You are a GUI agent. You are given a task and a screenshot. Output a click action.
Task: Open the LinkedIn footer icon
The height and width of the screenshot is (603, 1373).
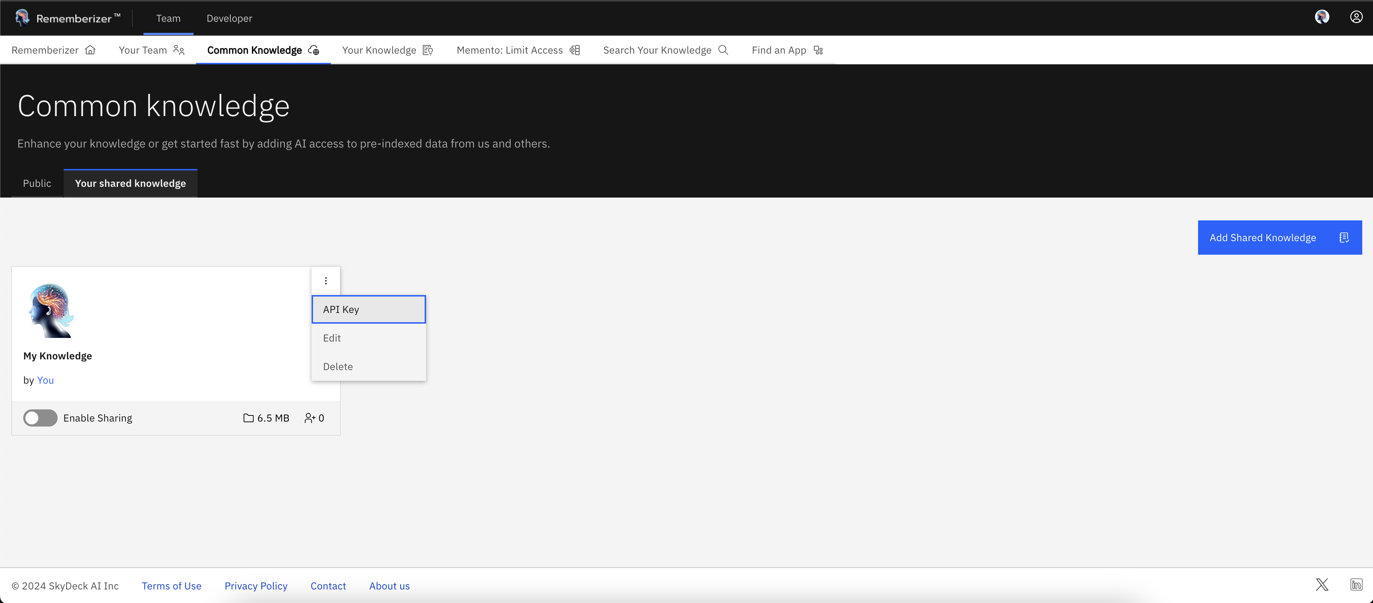(1356, 585)
